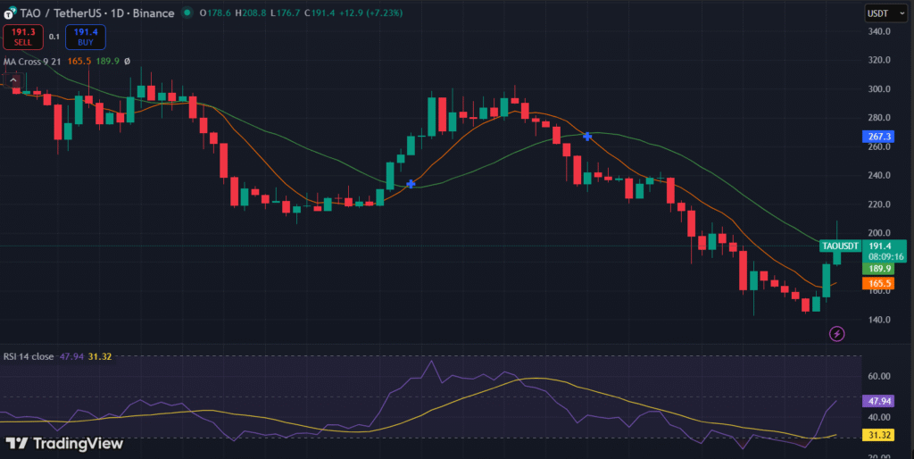Click the TAOUSDT current price tag
This screenshot has width=914, height=459.
(x=840, y=246)
